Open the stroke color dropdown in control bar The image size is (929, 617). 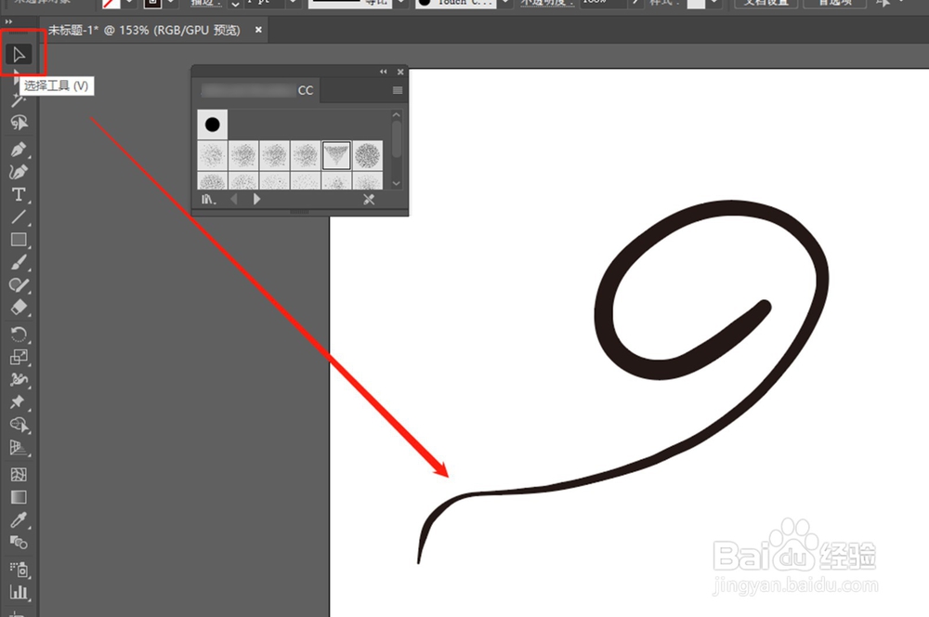(x=171, y=3)
